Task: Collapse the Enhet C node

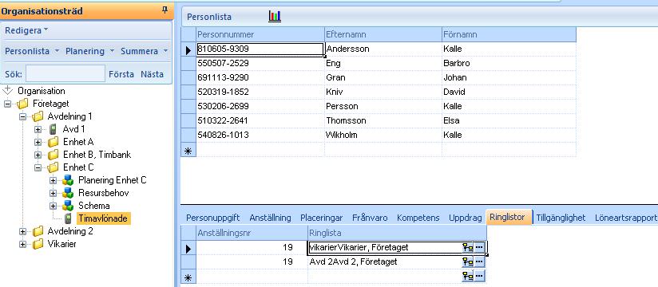Action: coord(38,167)
